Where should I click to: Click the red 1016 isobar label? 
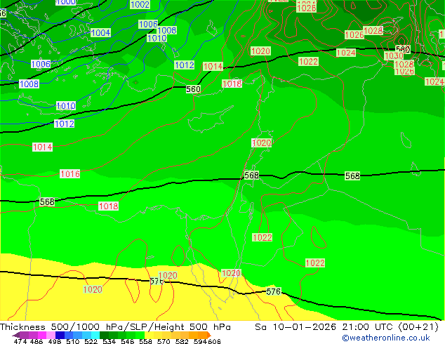click(x=69, y=173)
